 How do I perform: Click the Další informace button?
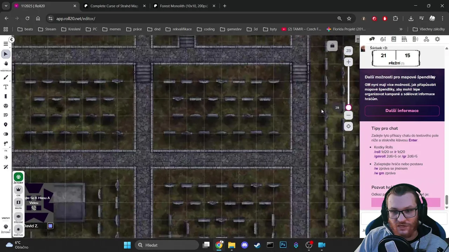[402, 111]
